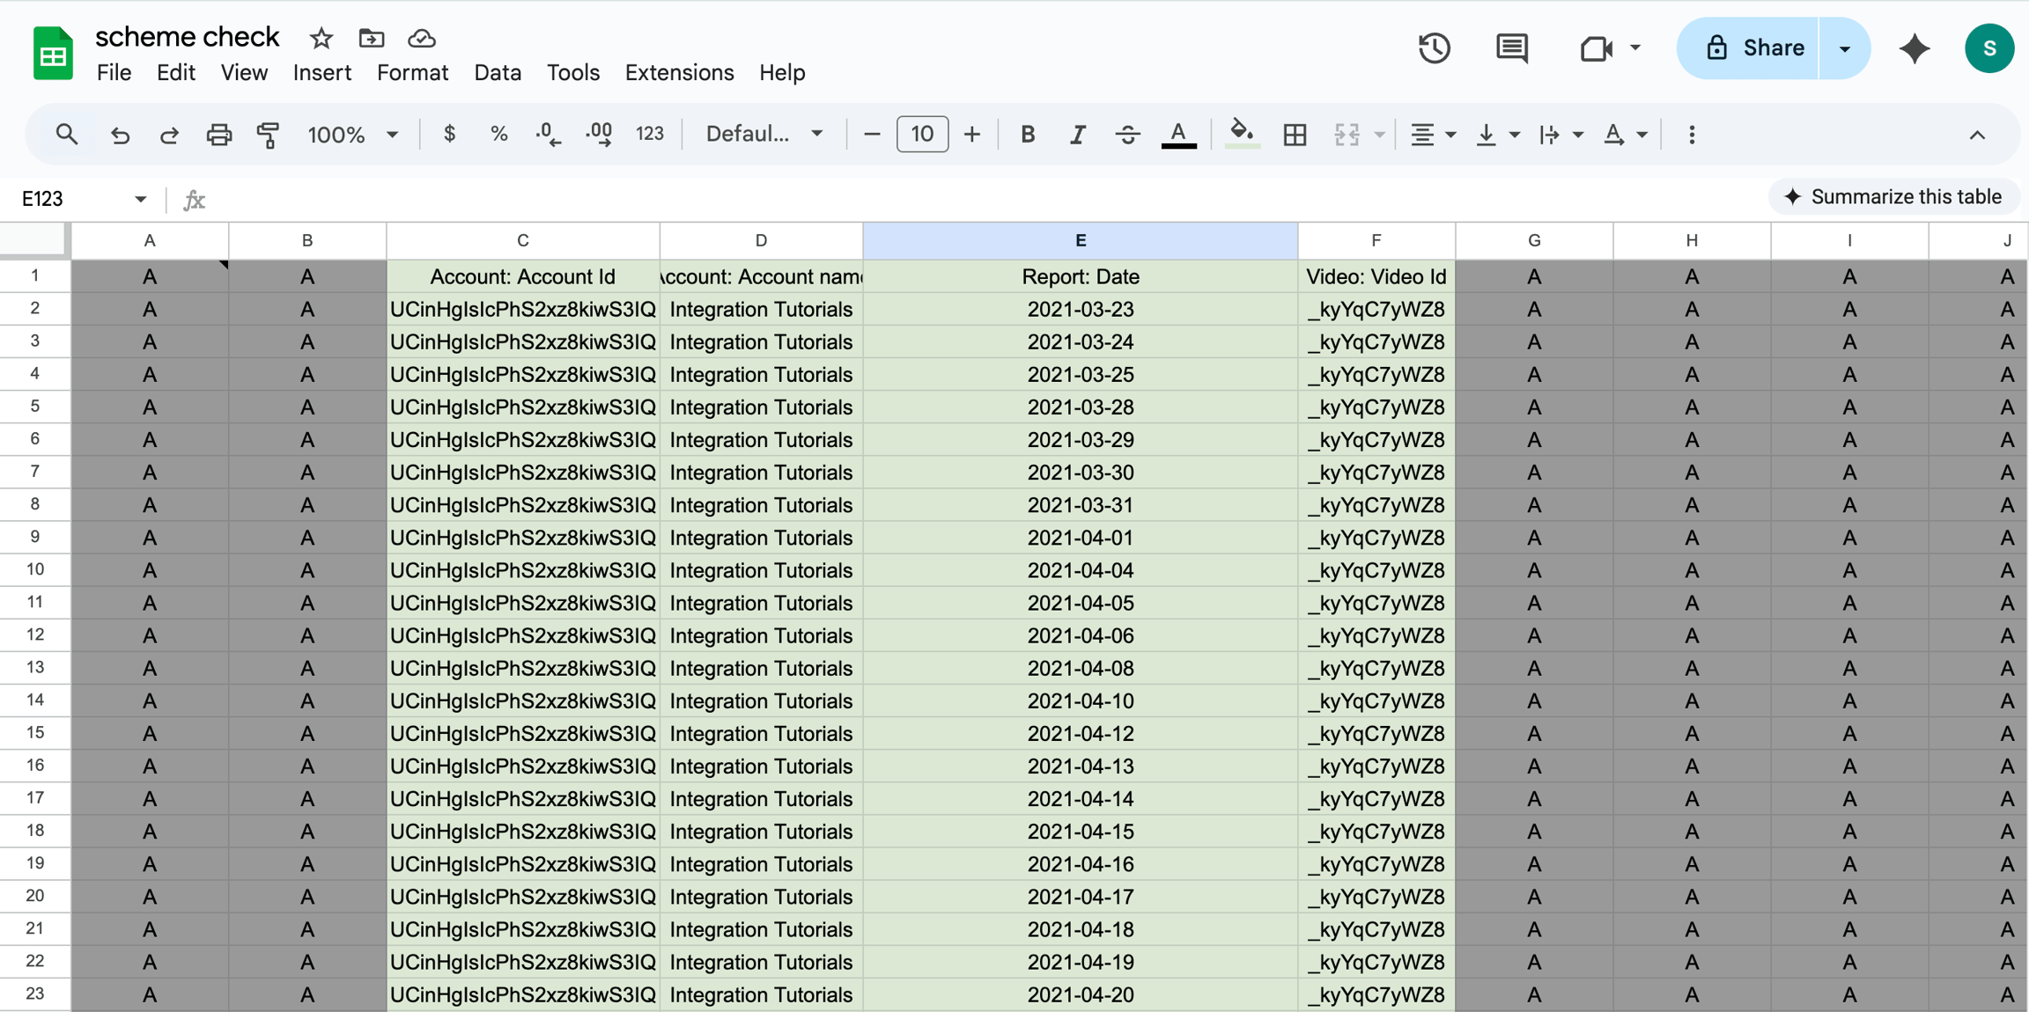Open the Extensions menu
Screen dimensions: 2029x1012
(x=679, y=73)
